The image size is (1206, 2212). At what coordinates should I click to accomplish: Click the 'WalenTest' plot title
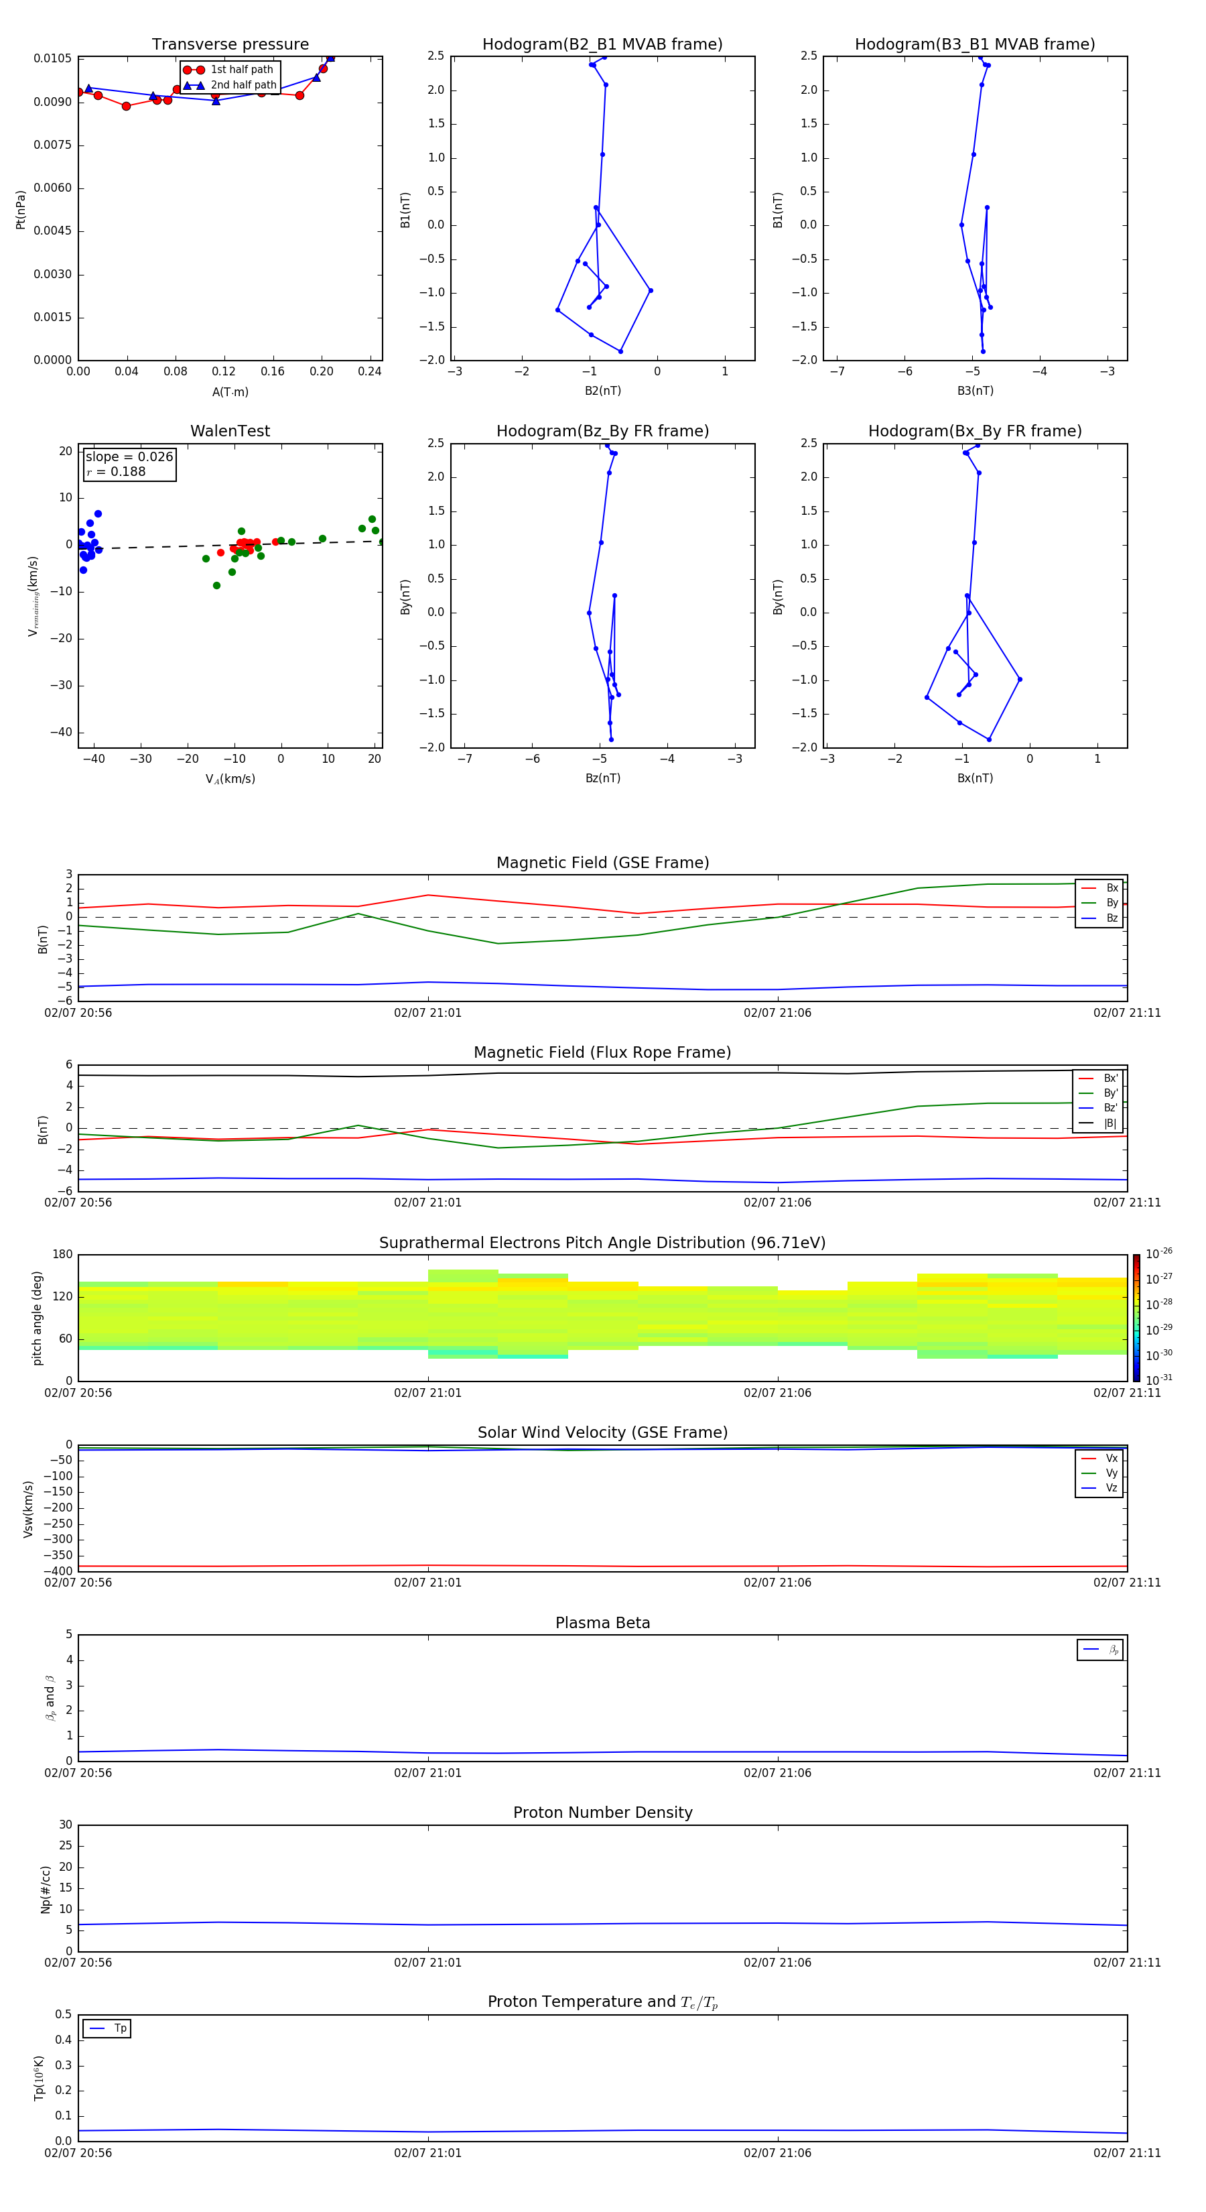(x=230, y=431)
